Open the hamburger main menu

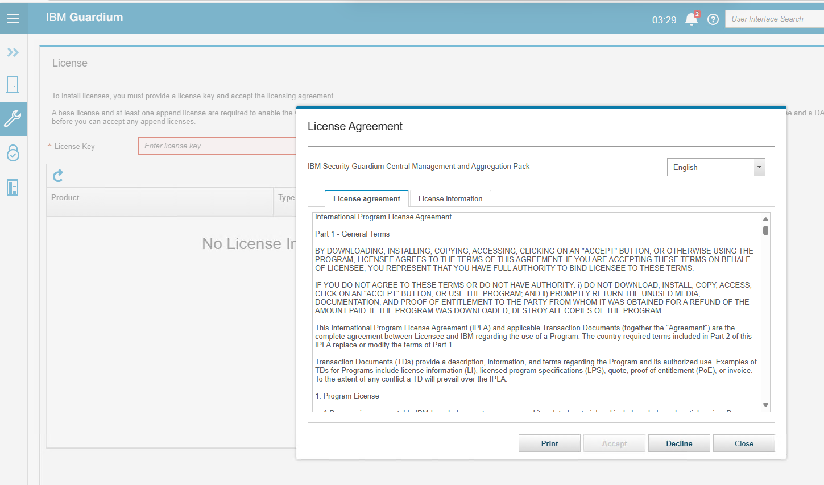point(13,18)
